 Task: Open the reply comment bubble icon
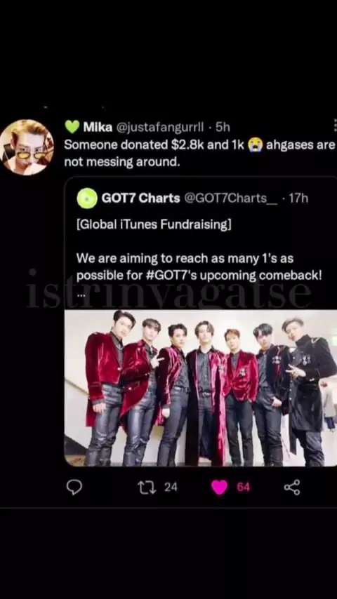point(74,487)
